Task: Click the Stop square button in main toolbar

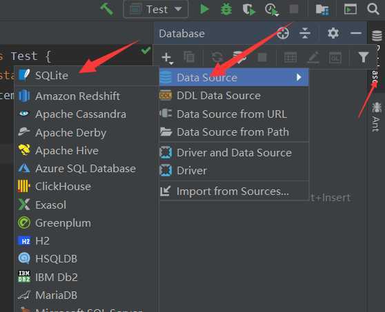Action: click(294, 9)
